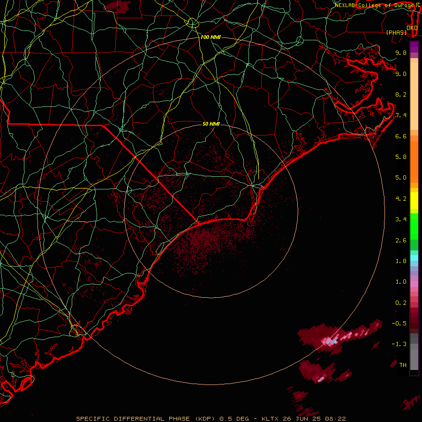Image resolution: width=422 pixels, height=422 pixels.
Task: Click the bright green segment of the color bar
Action: point(414,226)
